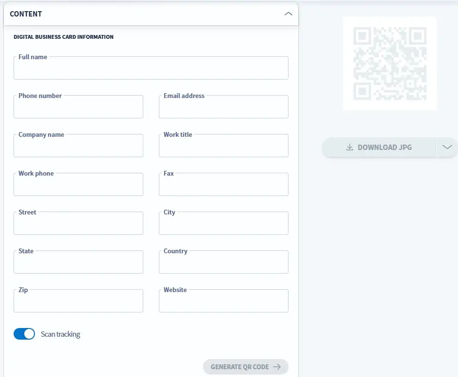Select the Zip input field
The image size is (458, 377).
pos(78,301)
